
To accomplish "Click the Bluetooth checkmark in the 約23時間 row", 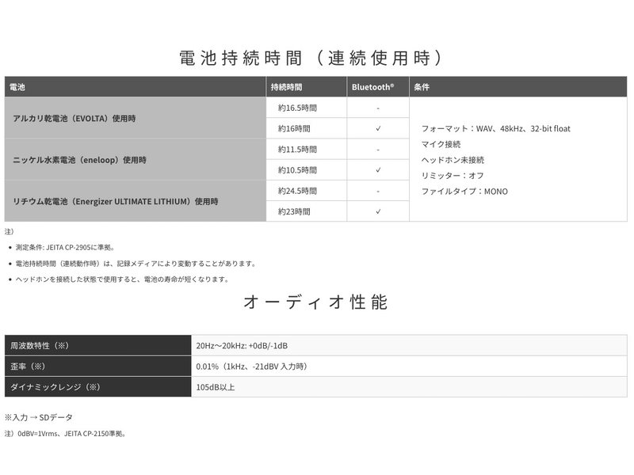I will (378, 212).
